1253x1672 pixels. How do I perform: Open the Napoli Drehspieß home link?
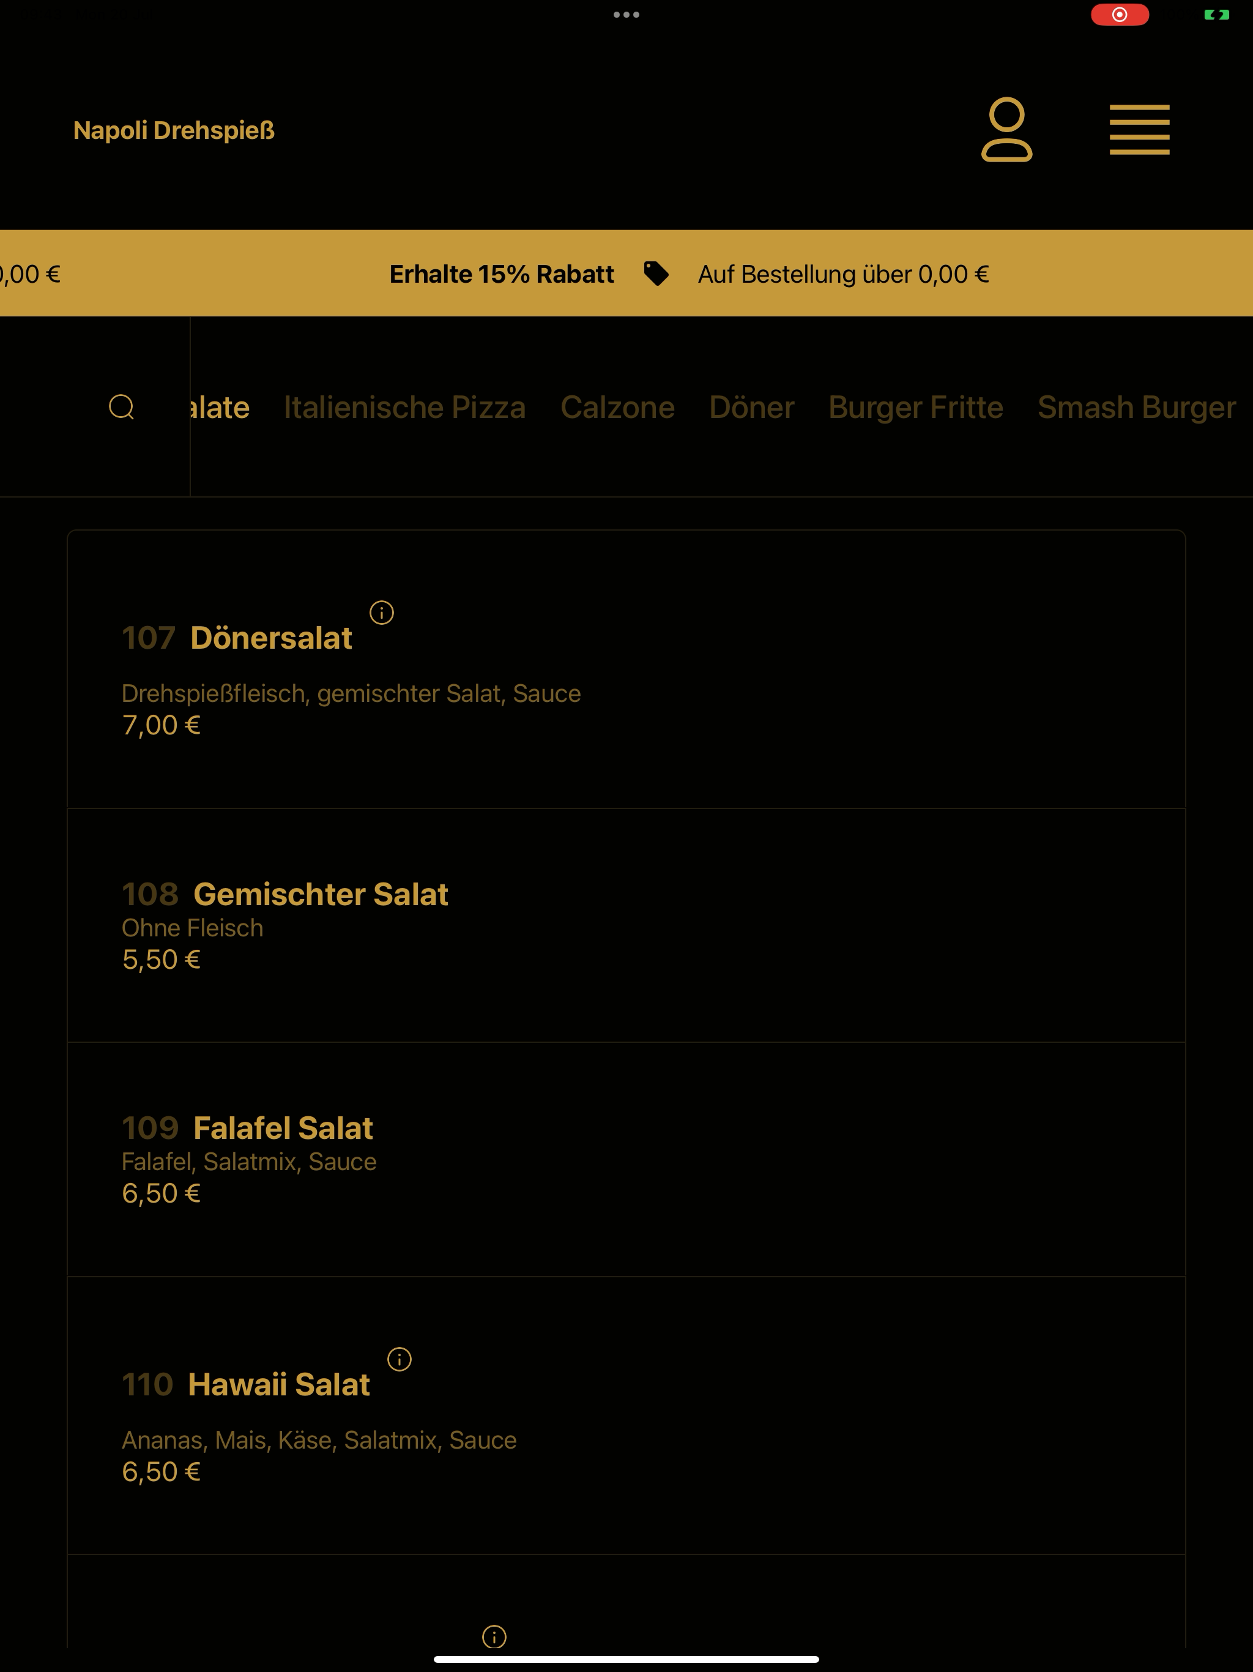point(174,130)
